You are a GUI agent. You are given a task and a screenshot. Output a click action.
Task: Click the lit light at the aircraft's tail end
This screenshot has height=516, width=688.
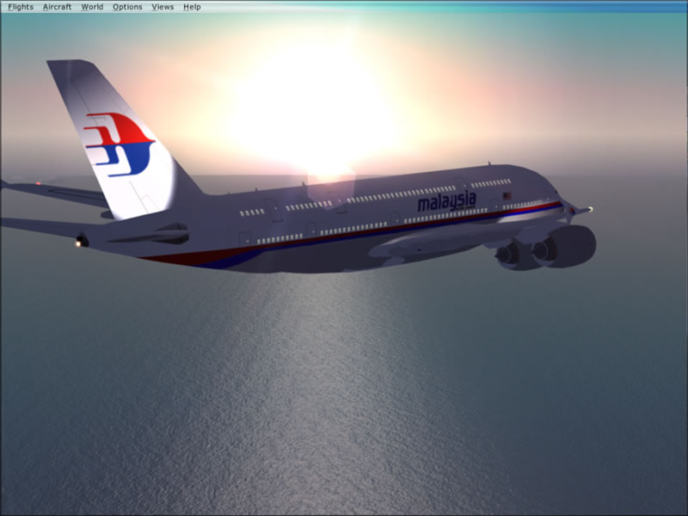coord(80,242)
